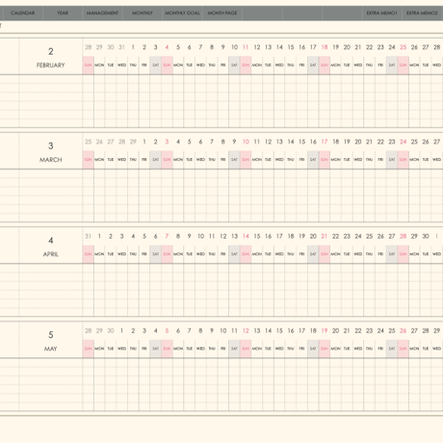Select pink date 25 in the February row
Viewport: 443px width, 443px height.
pyautogui.click(x=404, y=47)
